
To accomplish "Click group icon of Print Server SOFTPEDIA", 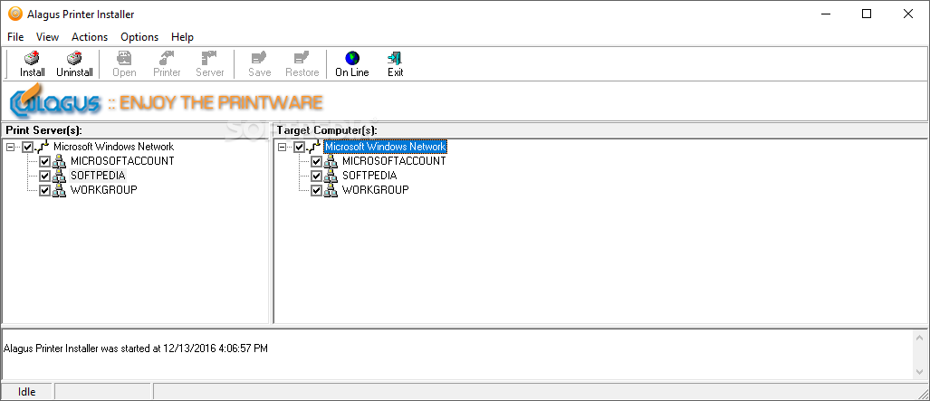I will tap(59, 176).
